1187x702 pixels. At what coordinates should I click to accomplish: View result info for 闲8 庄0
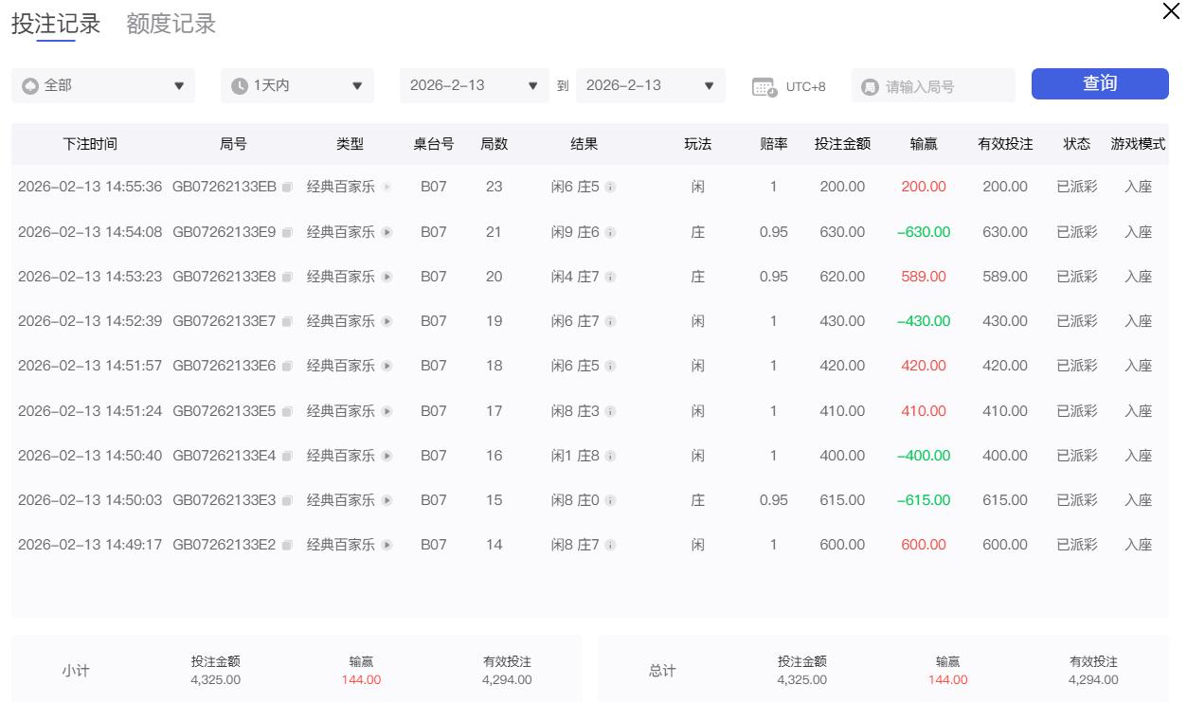point(610,500)
